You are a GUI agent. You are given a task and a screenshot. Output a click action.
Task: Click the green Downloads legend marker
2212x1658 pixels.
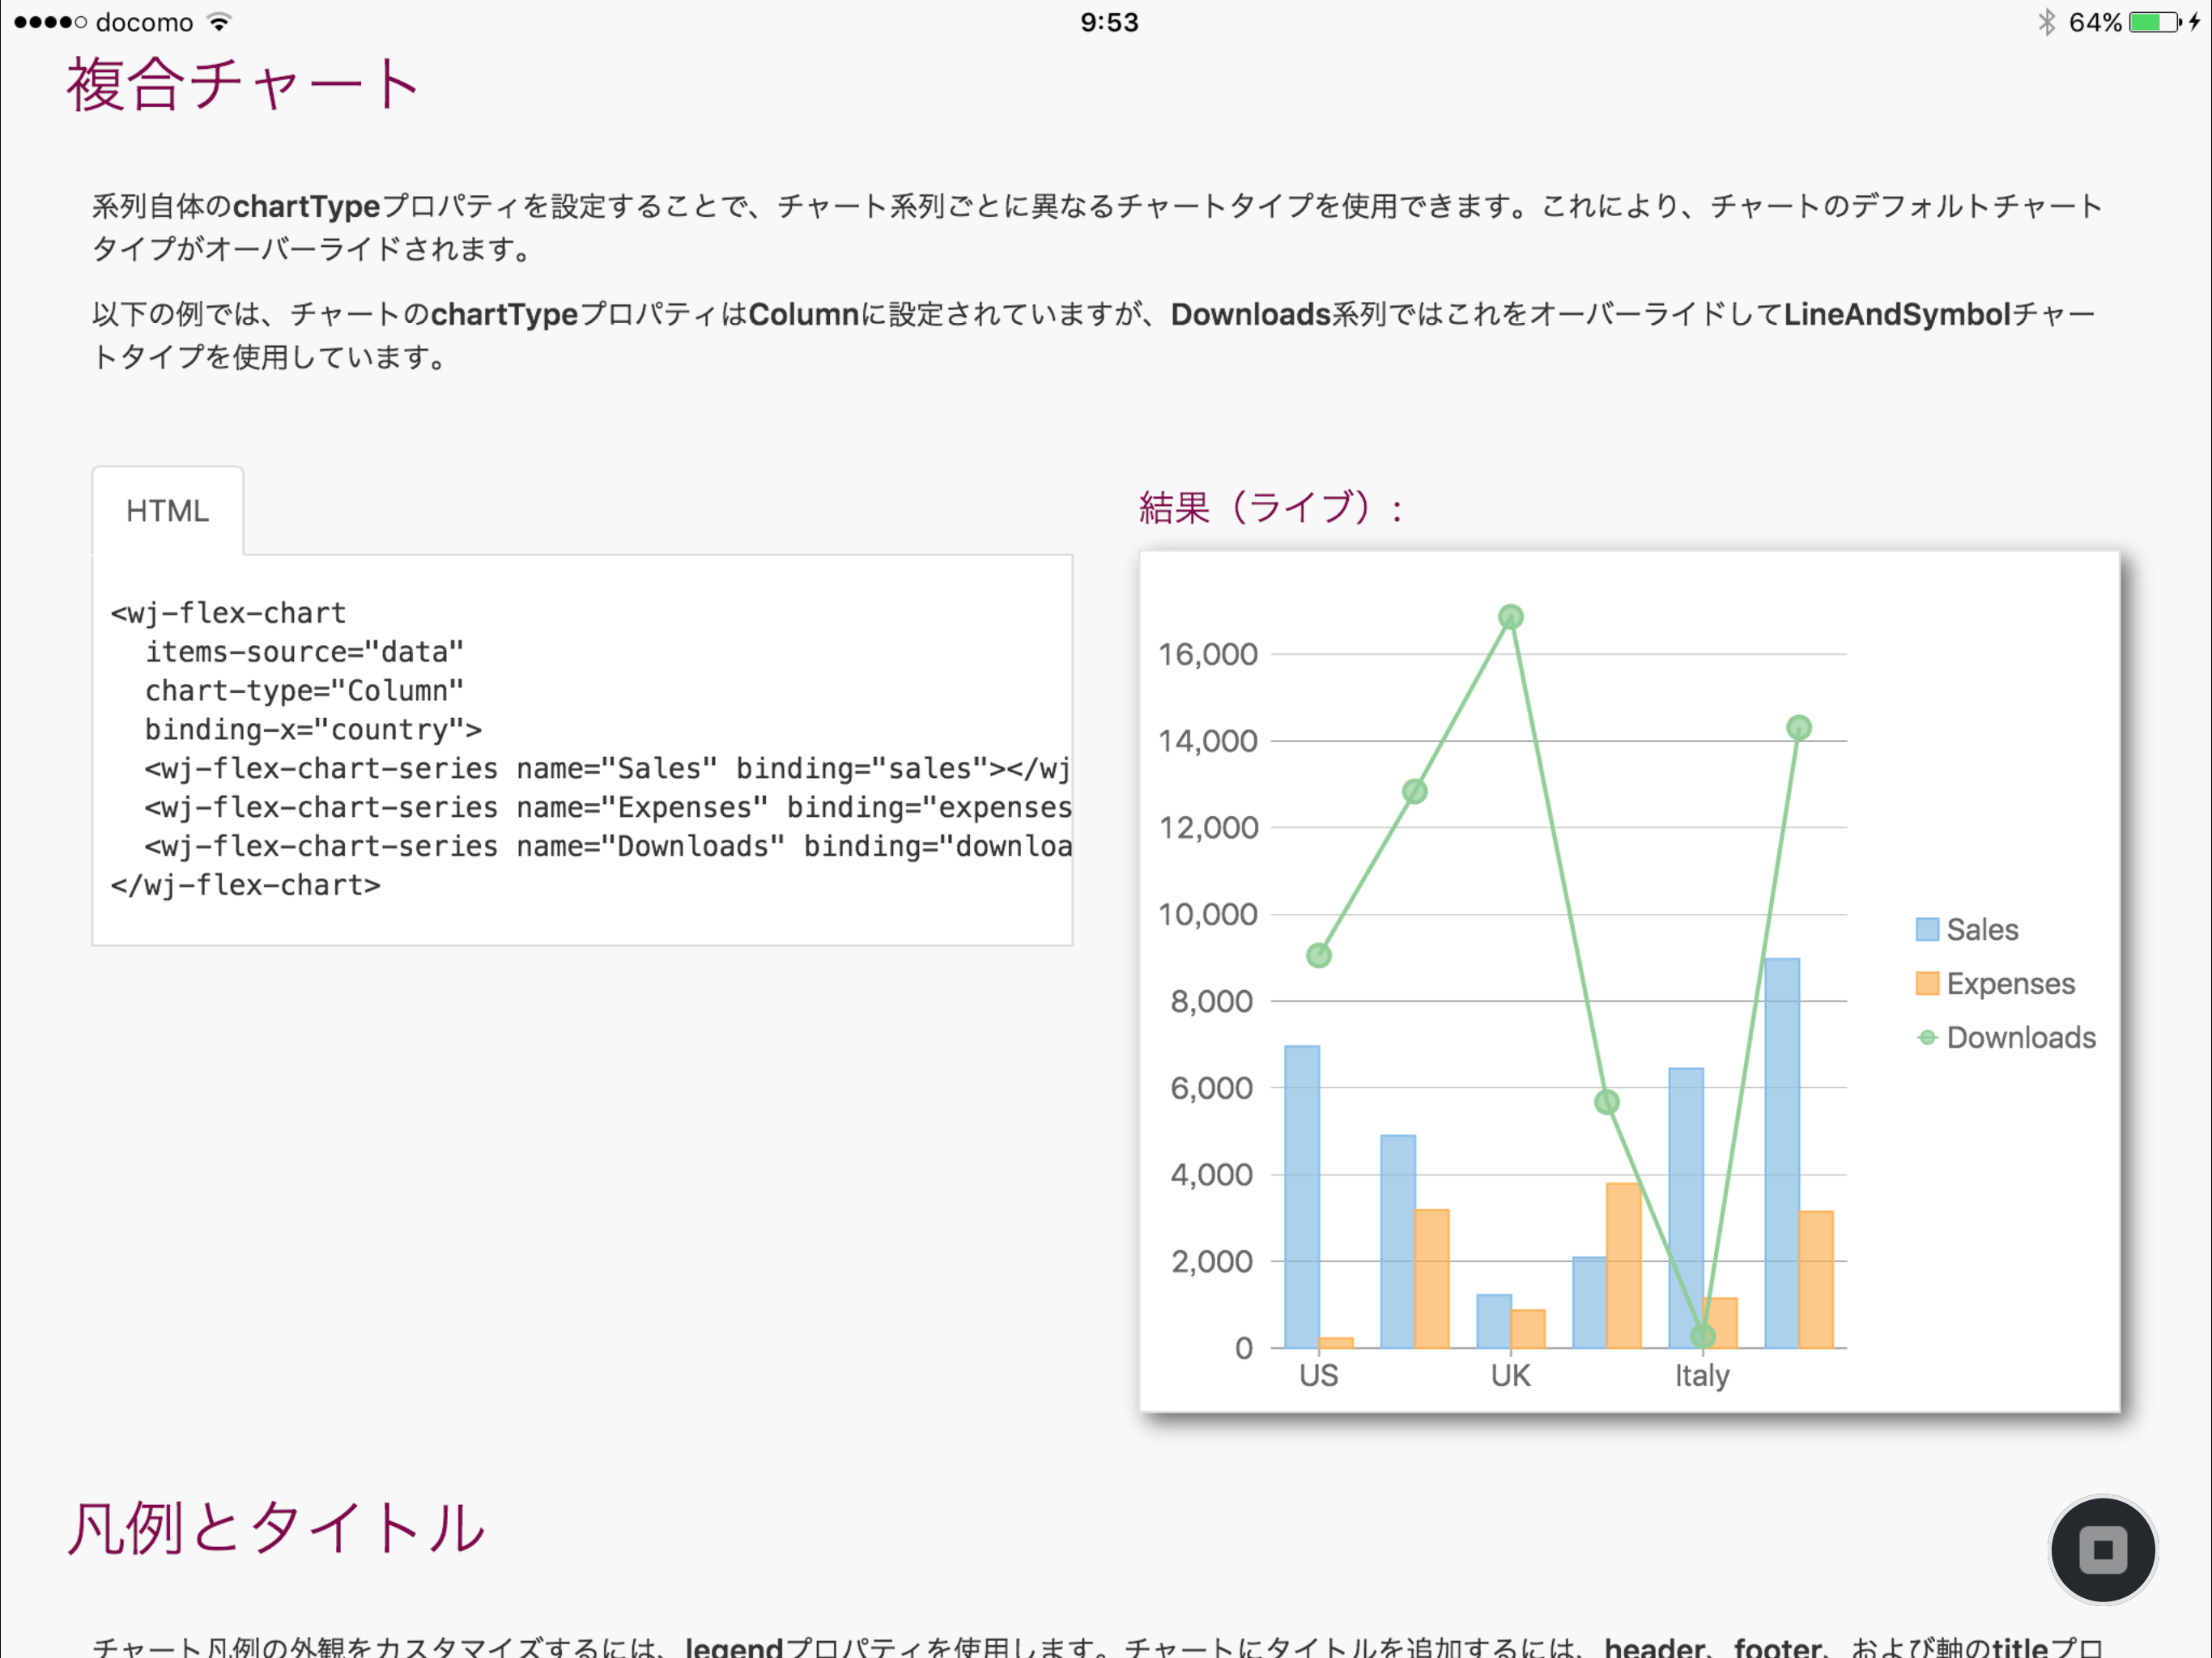tap(1926, 1037)
